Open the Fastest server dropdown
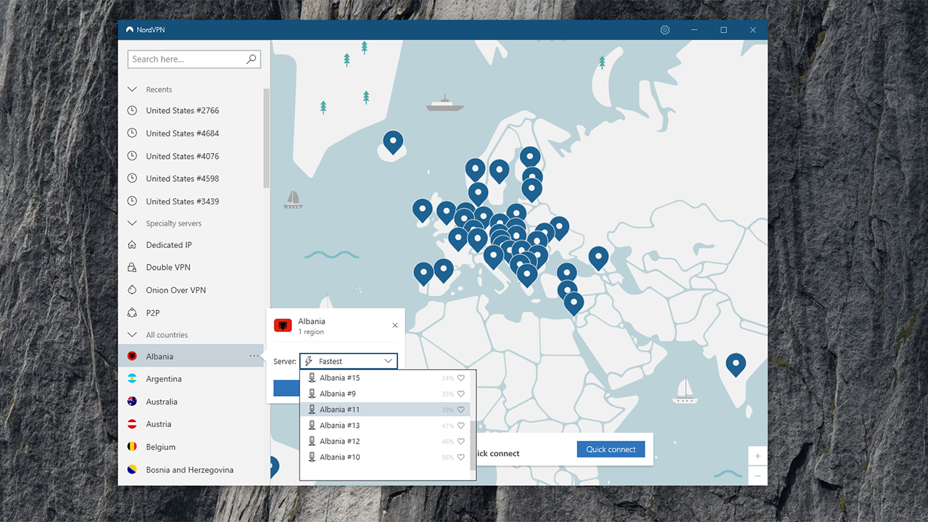The width and height of the screenshot is (928, 522). click(x=348, y=361)
